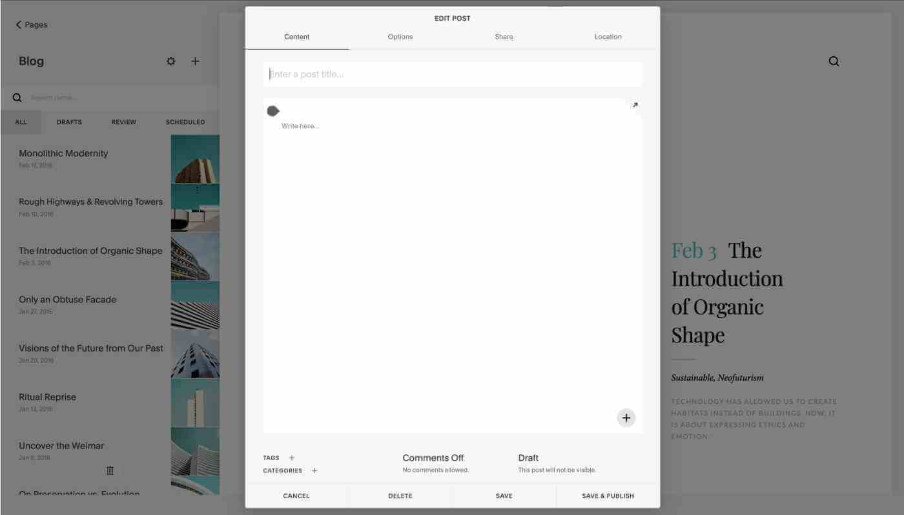
Task: Switch to the Options tab
Action: [x=400, y=37]
